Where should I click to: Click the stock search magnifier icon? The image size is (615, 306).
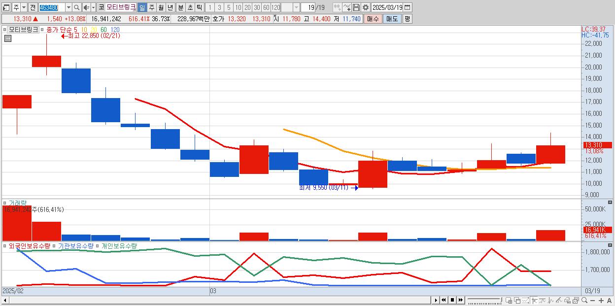coord(77,7)
